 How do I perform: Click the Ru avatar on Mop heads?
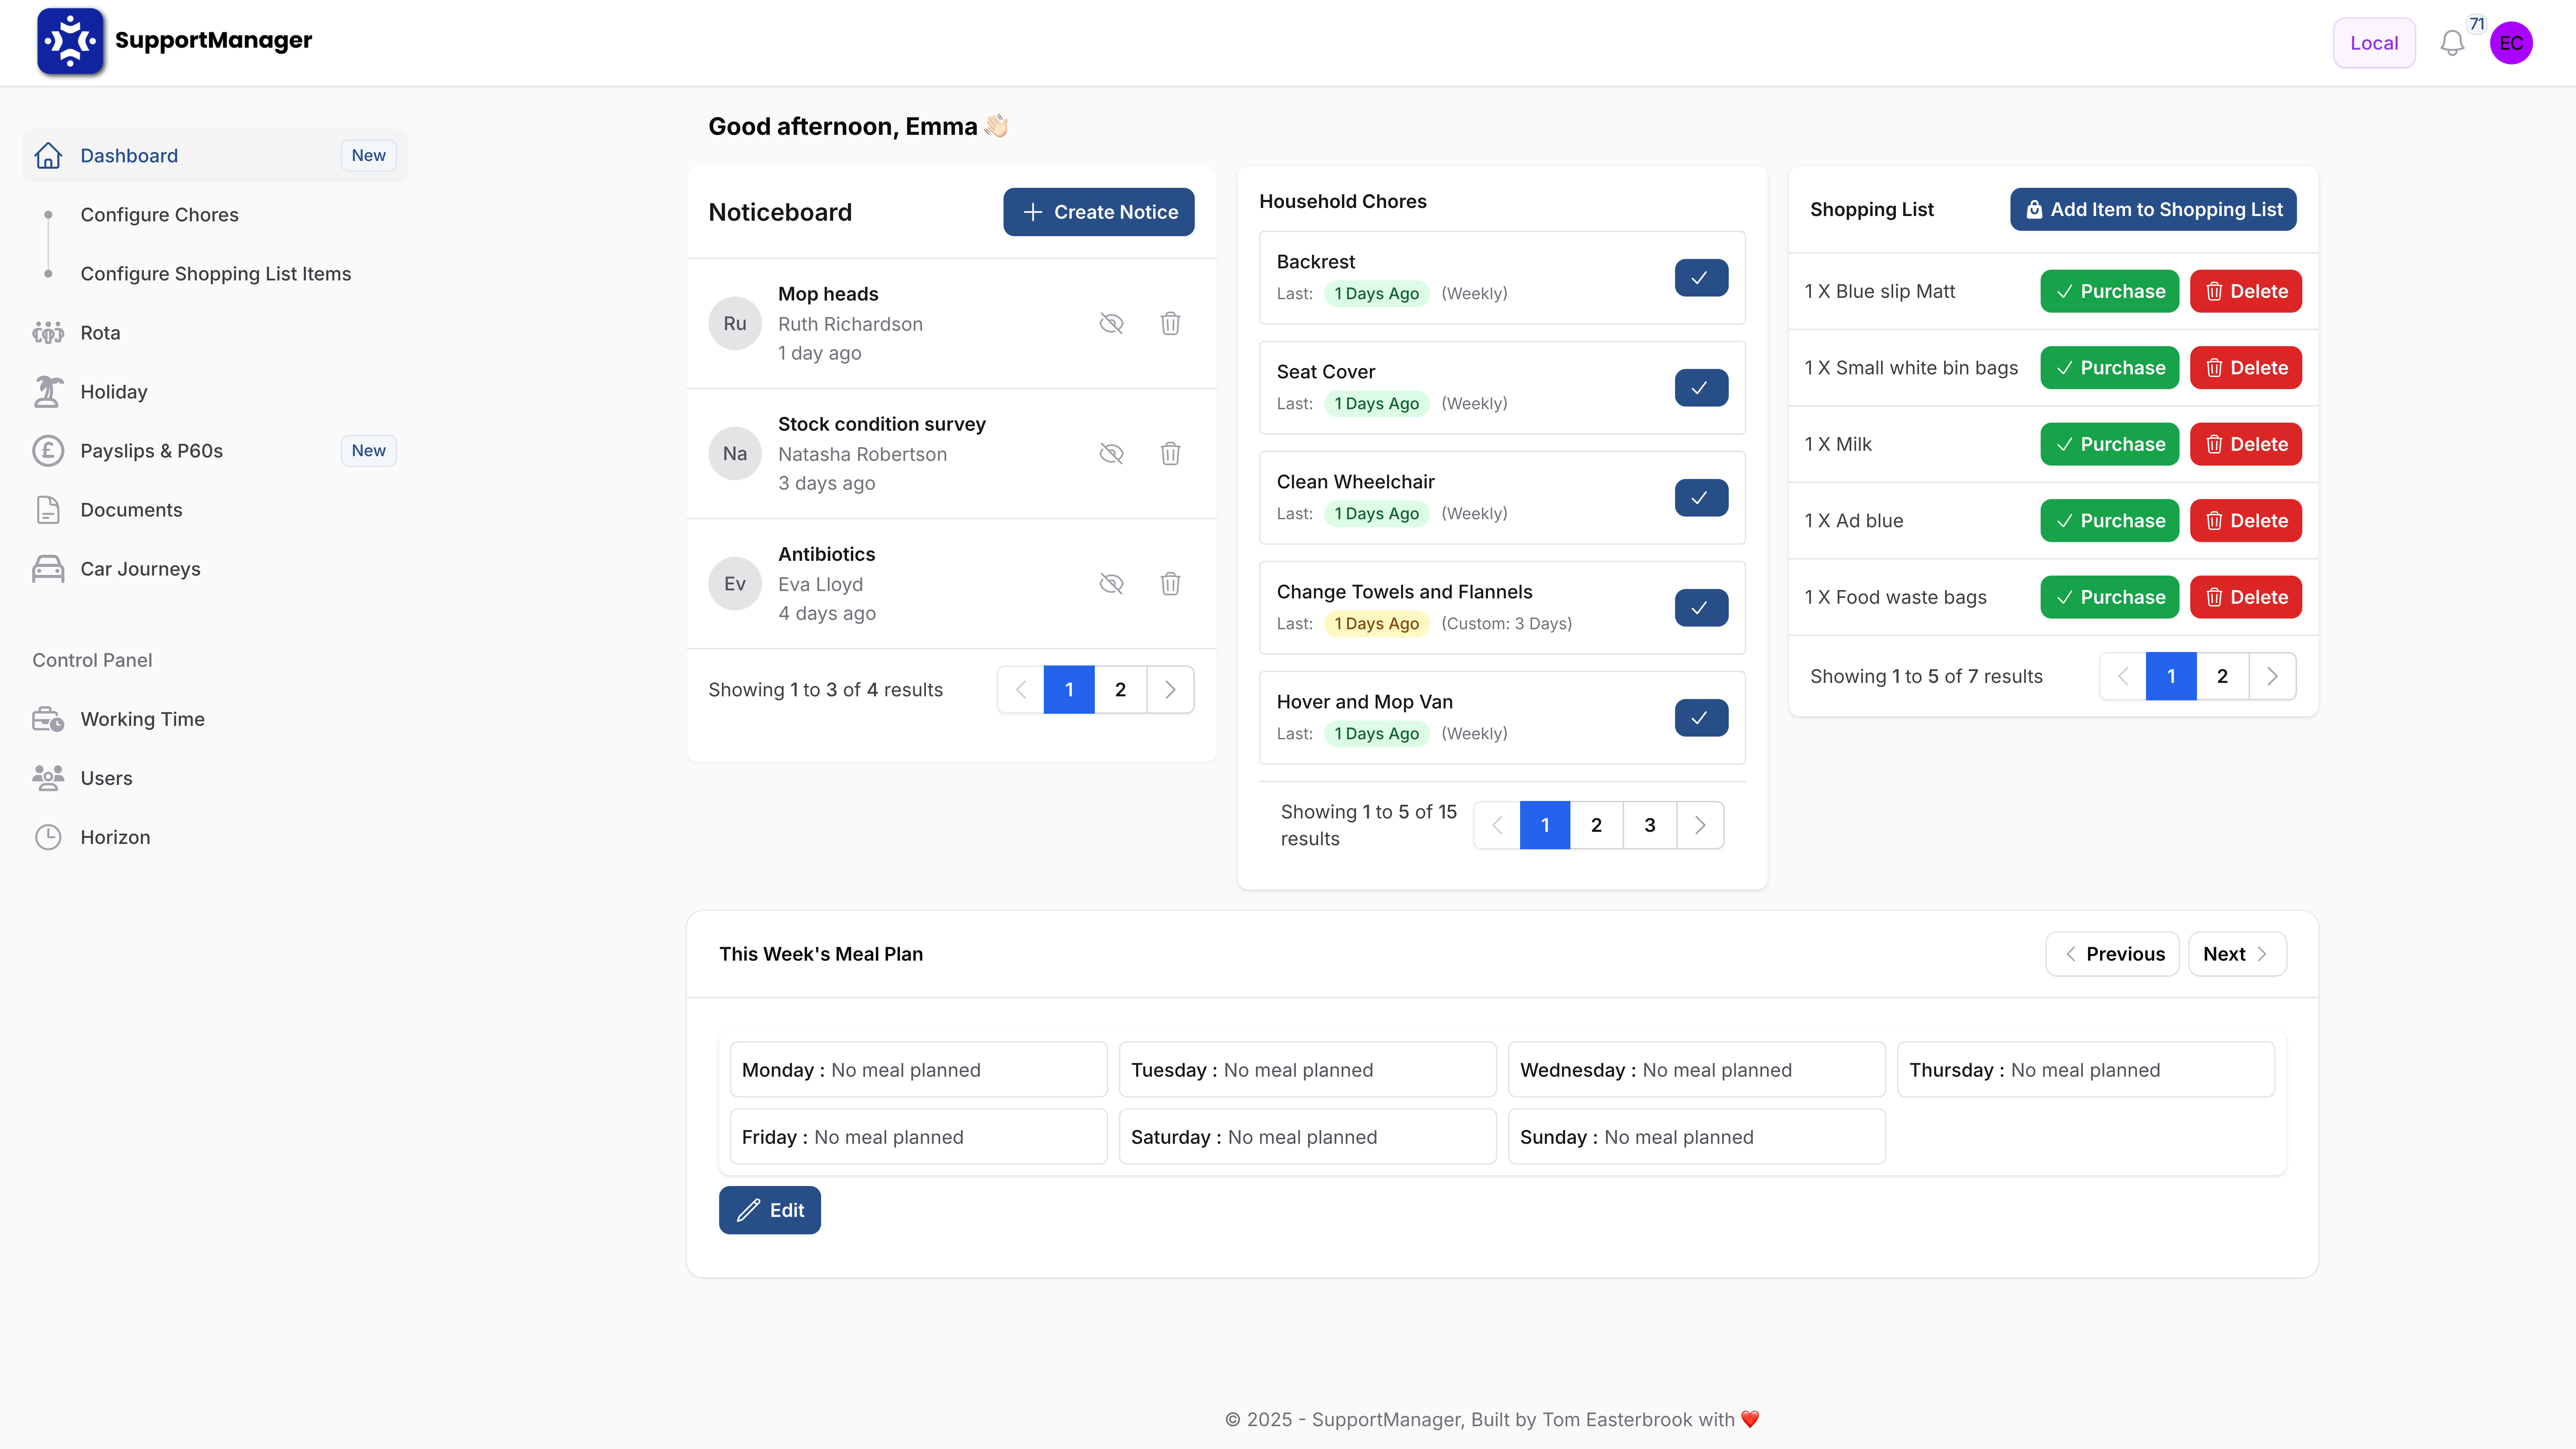(735, 323)
